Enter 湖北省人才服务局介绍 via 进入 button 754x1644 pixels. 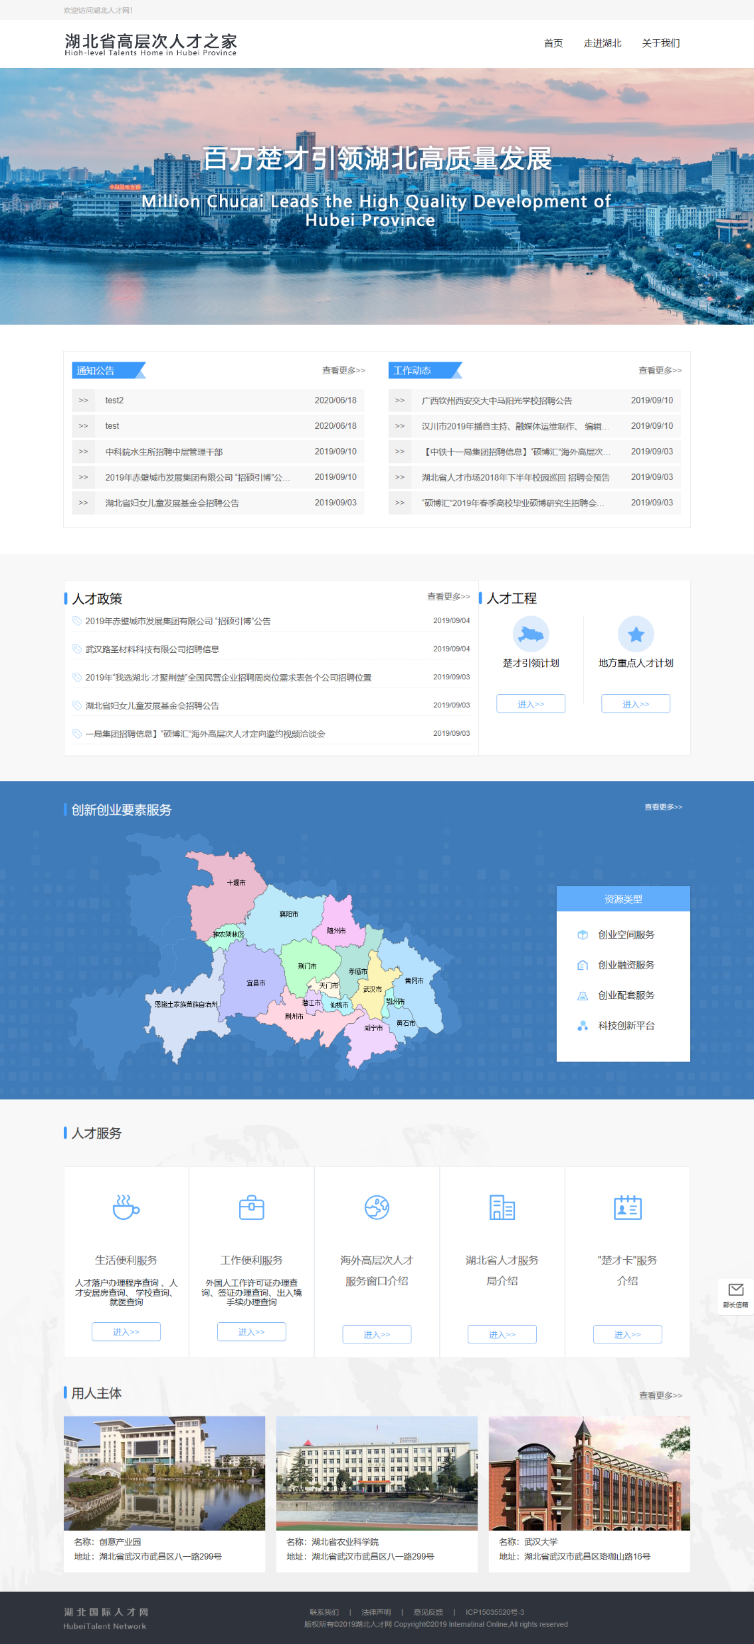[x=502, y=1334]
